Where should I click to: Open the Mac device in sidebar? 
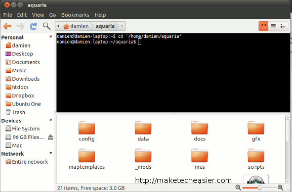click(x=14, y=146)
